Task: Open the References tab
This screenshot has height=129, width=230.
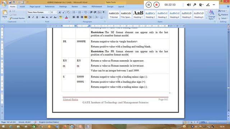Action: [50, 6]
